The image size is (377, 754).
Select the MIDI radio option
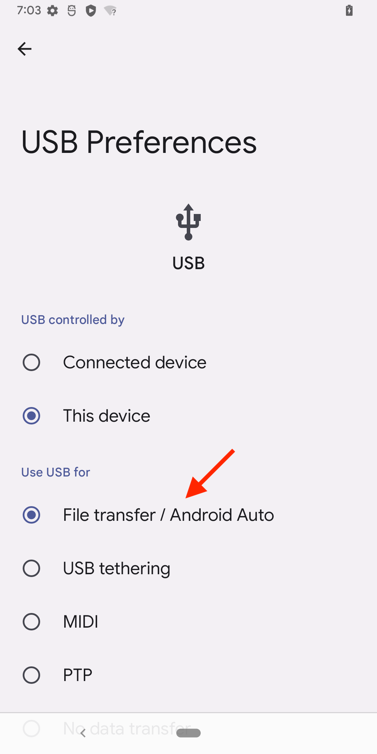31,622
